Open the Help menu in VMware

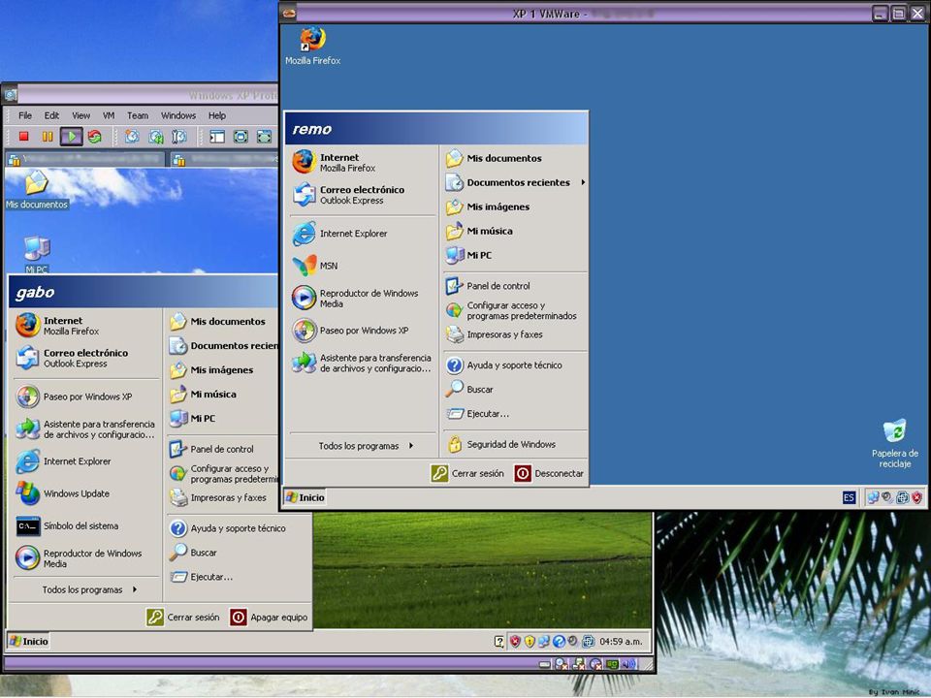216,115
